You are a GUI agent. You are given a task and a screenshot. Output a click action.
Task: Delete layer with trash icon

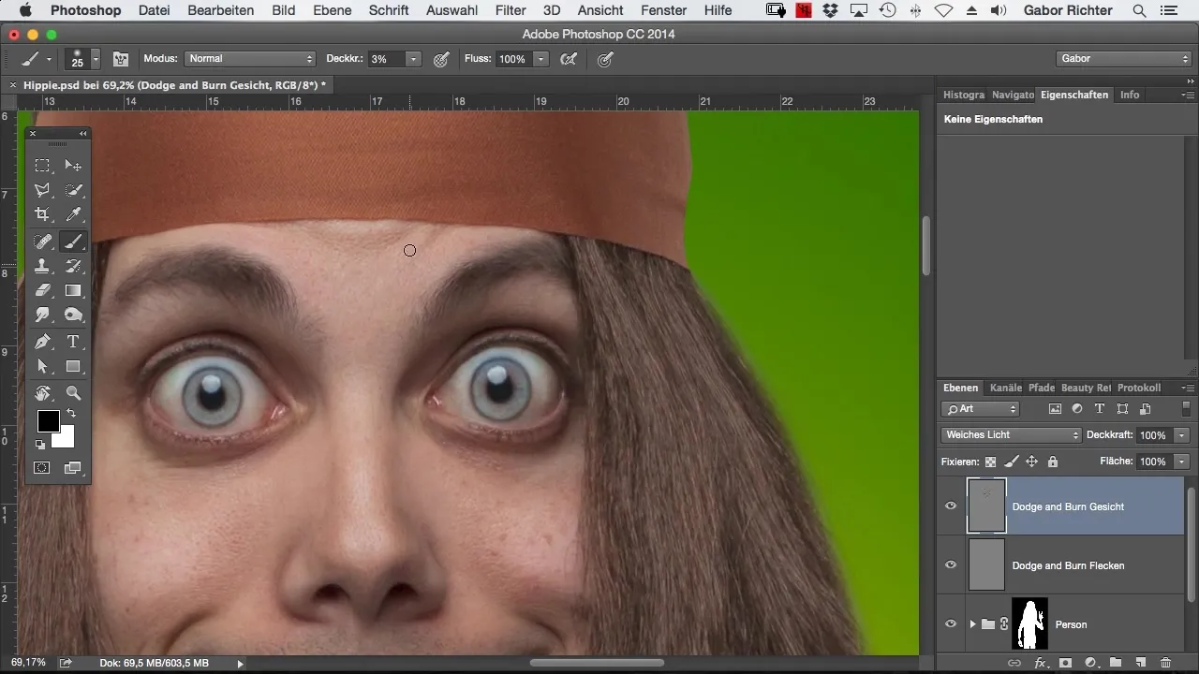1165,663
